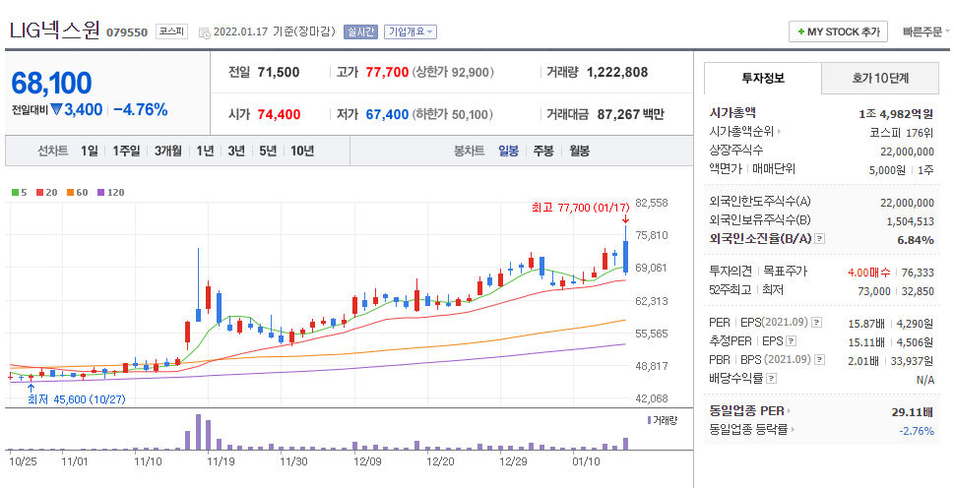Switch to the 투자정보 tab
The height and width of the screenshot is (488, 954).
click(x=762, y=78)
